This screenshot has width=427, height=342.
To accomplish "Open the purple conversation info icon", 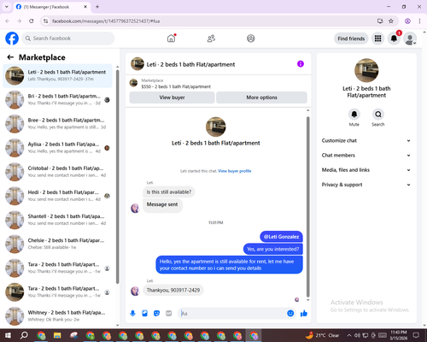I will pos(301,64).
